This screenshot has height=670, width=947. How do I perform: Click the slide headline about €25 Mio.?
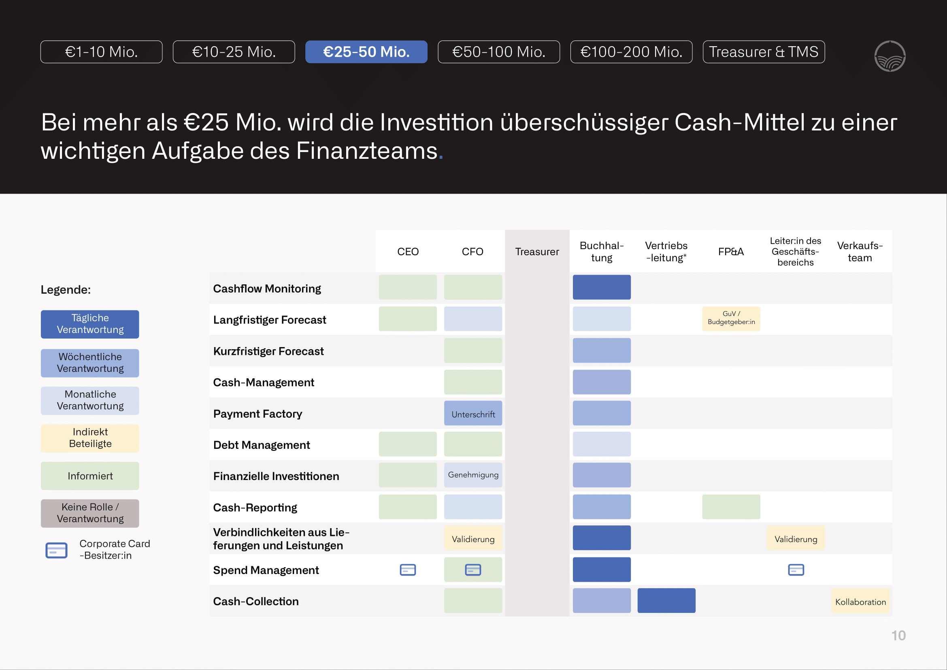click(x=469, y=136)
